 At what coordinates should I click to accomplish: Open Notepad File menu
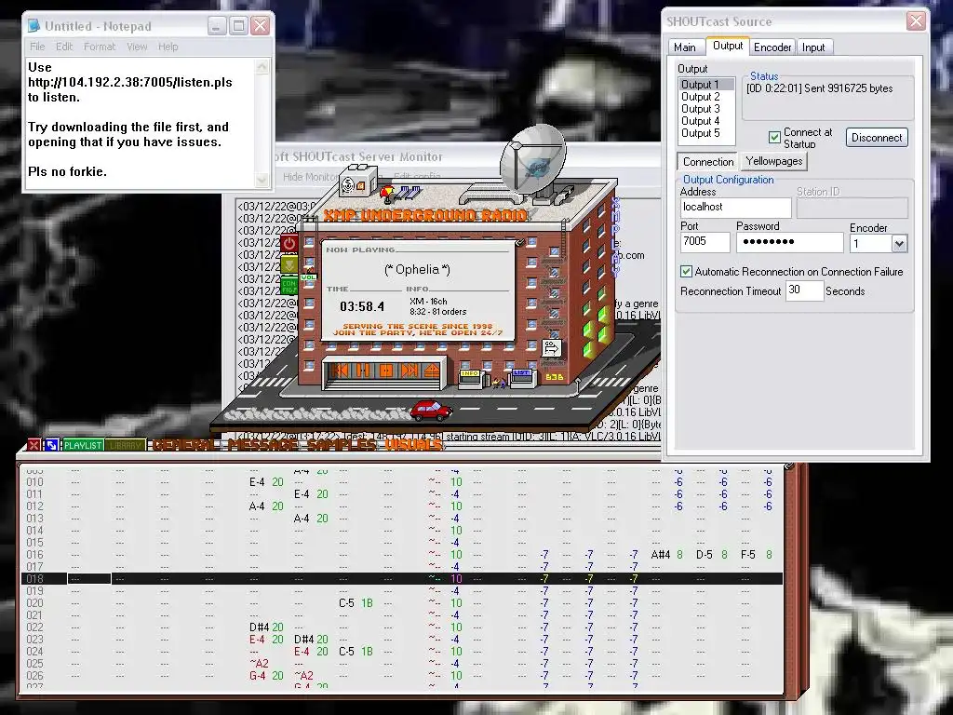pyautogui.click(x=37, y=47)
